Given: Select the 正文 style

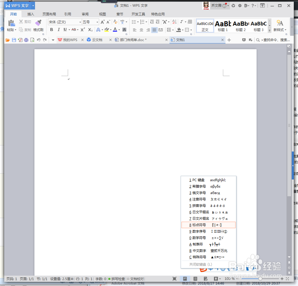Looking at the screenshot, I should pyautogui.click(x=205, y=26).
